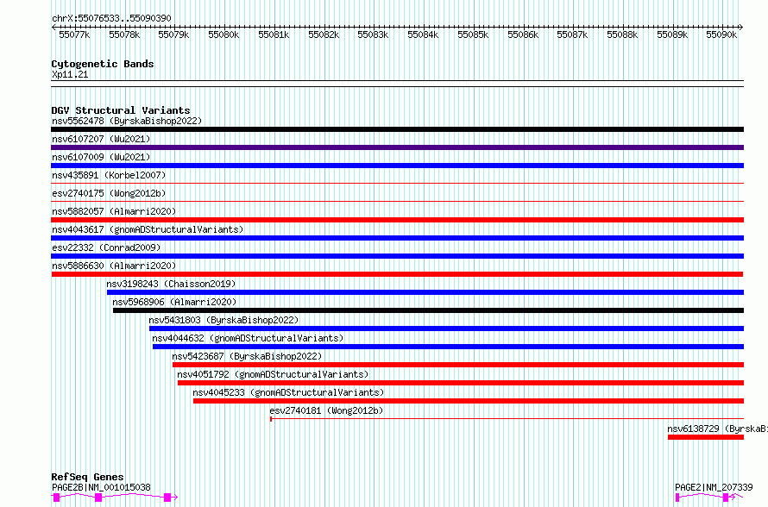
Task: Open nsv4044632 (gnomADStructuralVariants) label
Action: click(248, 338)
